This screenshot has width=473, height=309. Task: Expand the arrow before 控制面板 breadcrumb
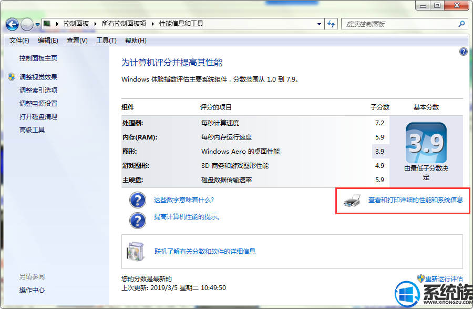click(x=57, y=24)
